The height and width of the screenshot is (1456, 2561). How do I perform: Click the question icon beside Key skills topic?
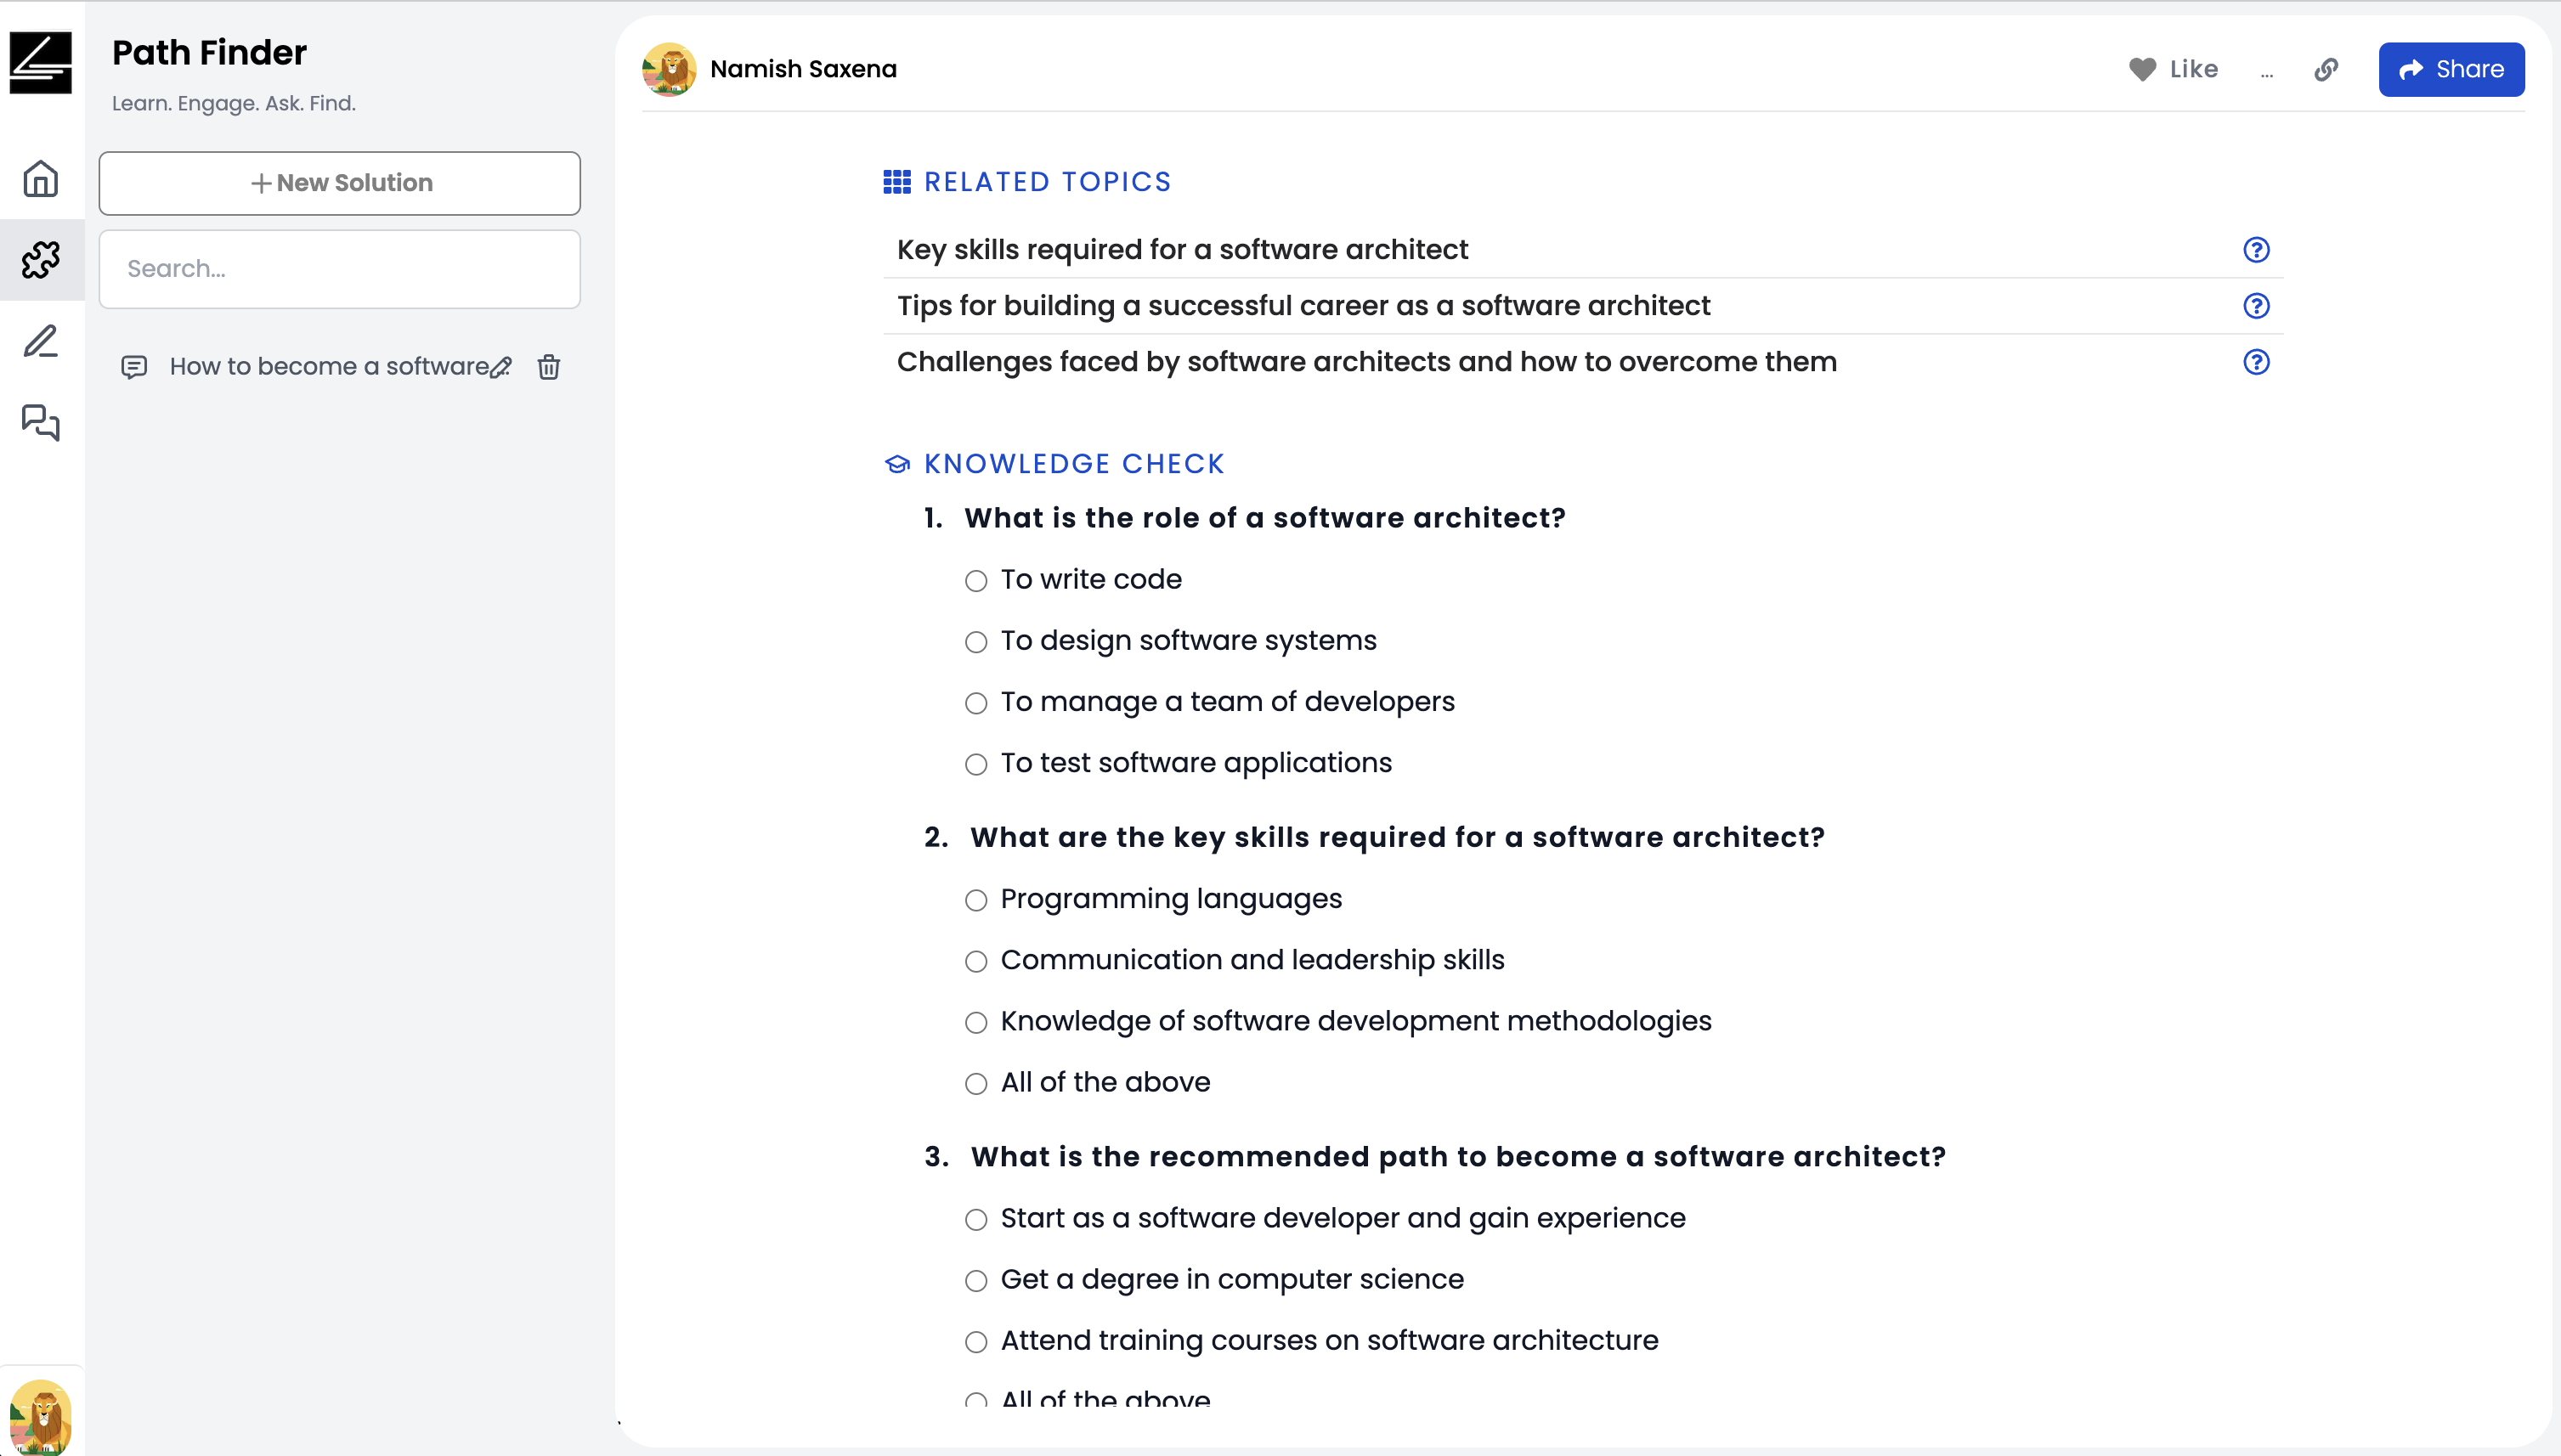click(2256, 249)
